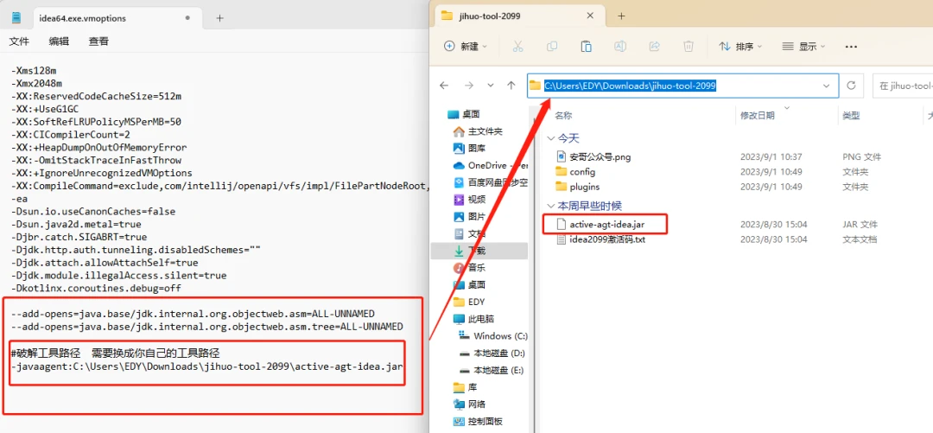933x433 pixels.
Task: Collapse the 本周早些时候 group
Action: (x=549, y=206)
